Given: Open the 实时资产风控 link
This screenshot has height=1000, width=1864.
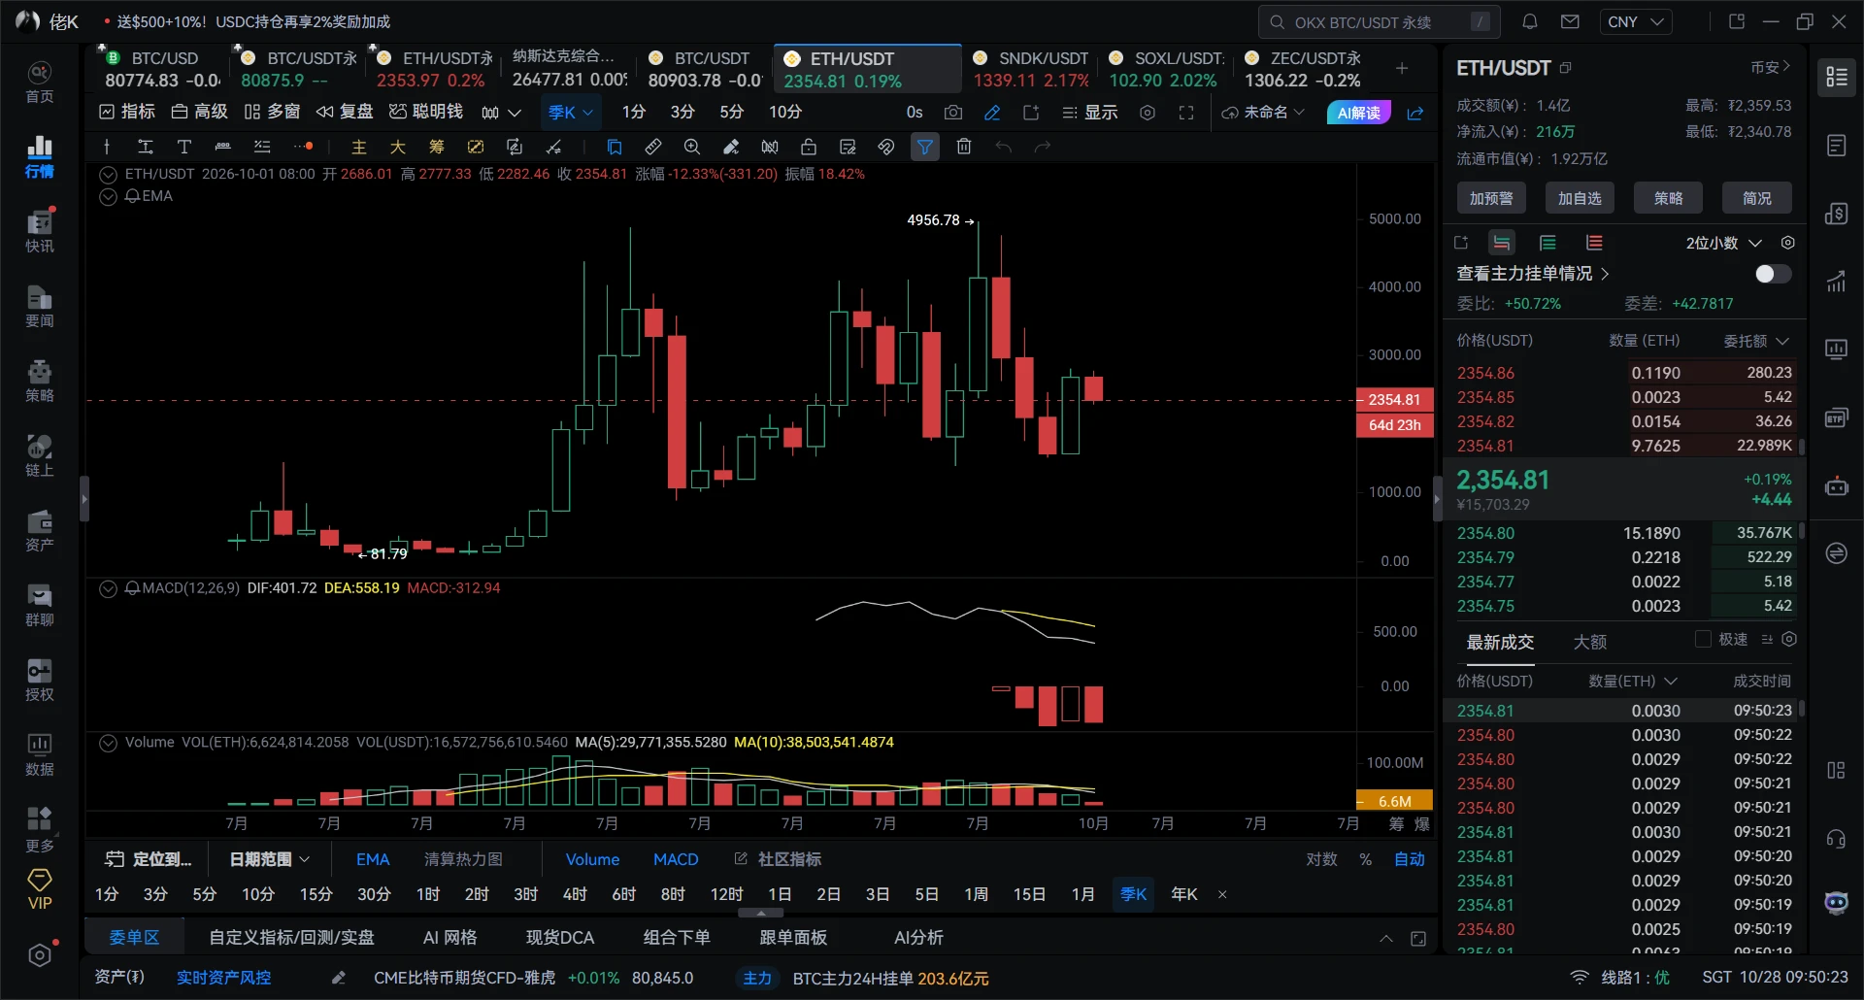Looking at the screenshot, I should pyautogui.click(x=223, y=978).
